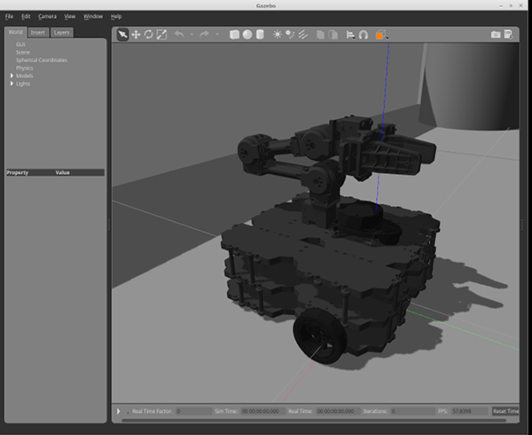Switch to the Insert tab
This screenshot has width=532, height=435.
click(37, 33)
